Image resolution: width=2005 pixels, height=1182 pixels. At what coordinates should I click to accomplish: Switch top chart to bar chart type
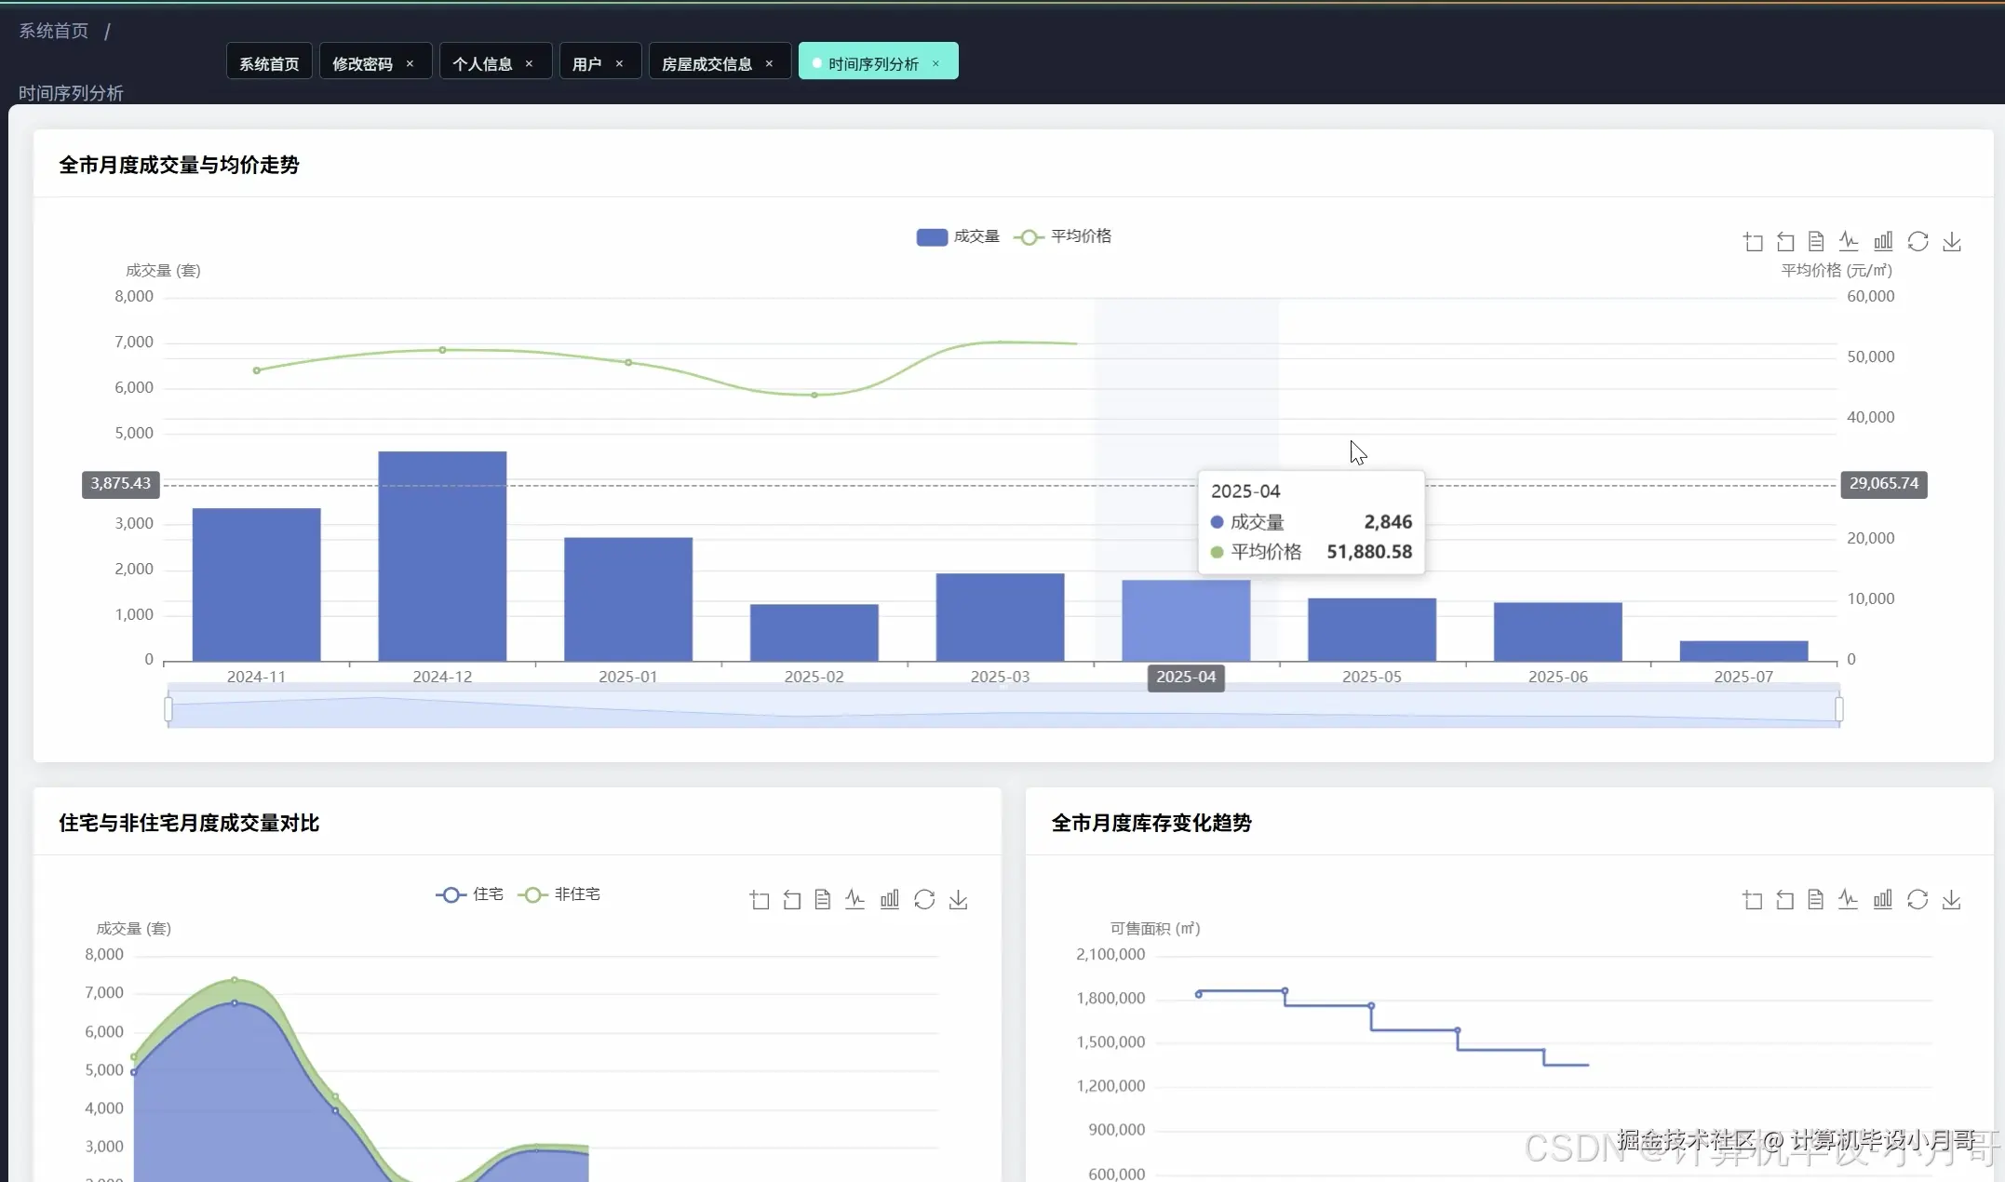1883,242
